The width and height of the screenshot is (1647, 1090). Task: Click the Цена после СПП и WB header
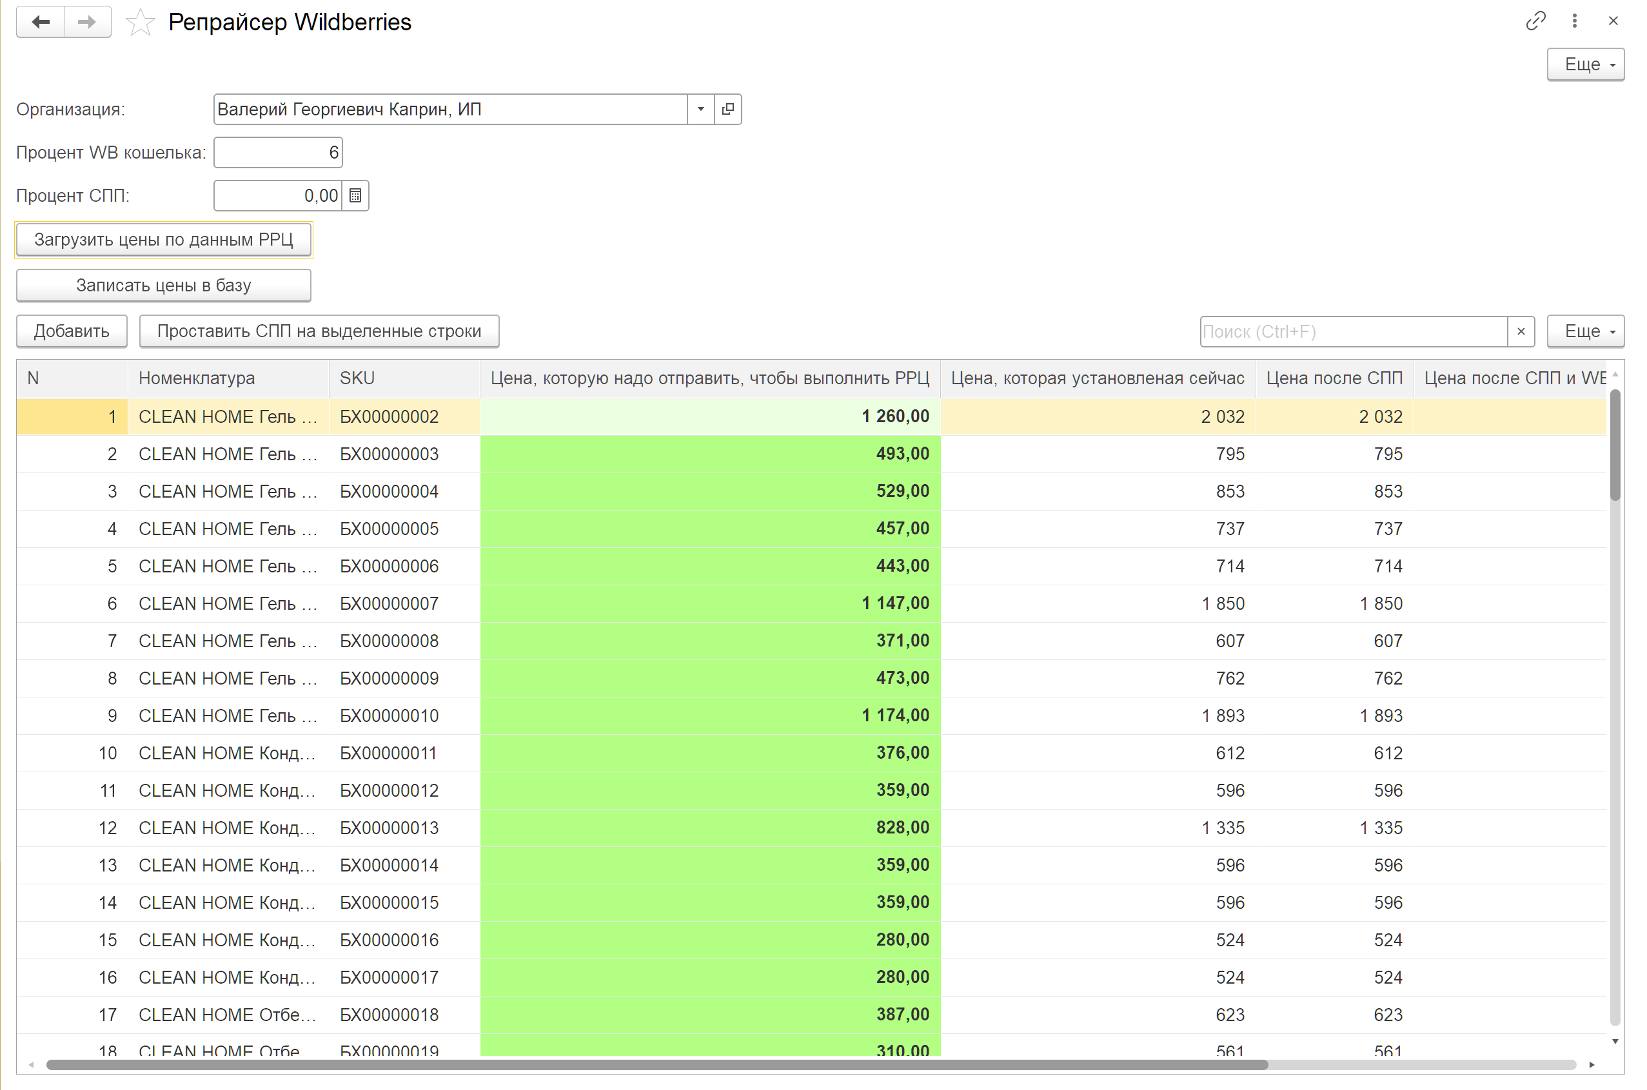[1511, 378]
